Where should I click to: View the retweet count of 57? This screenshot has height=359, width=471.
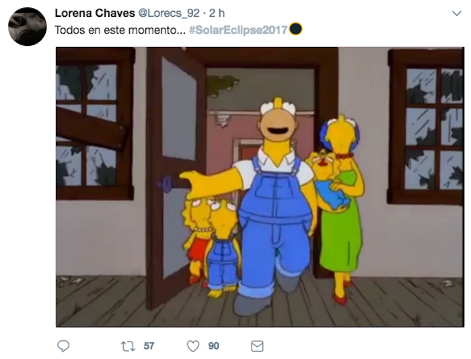149,346
